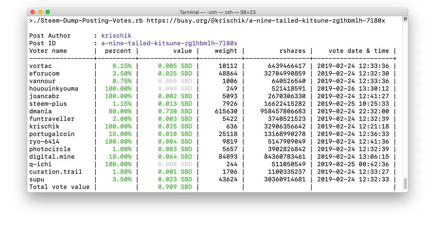This screenshot has height=227, width=438.
Task: Click the Post ID a-nine-tailed-kitsune value
Action: click(169, 43)
